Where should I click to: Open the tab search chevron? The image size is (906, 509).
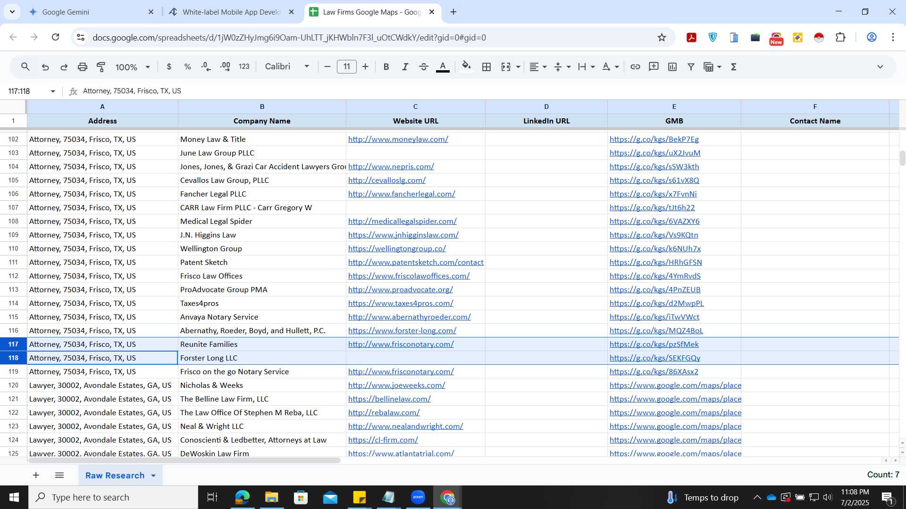[x=12, y=12]
